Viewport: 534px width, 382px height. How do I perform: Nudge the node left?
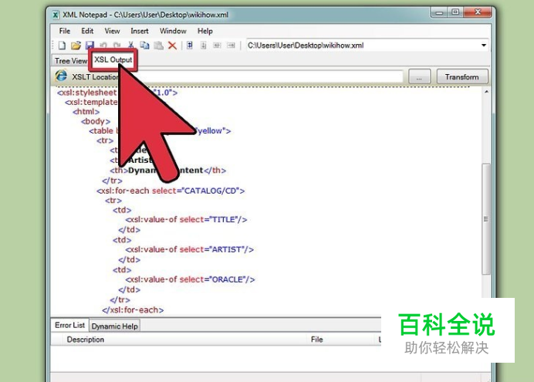[217, 46]
